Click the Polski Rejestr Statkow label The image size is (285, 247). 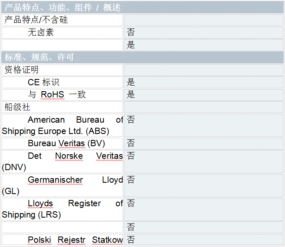[75, 240]
